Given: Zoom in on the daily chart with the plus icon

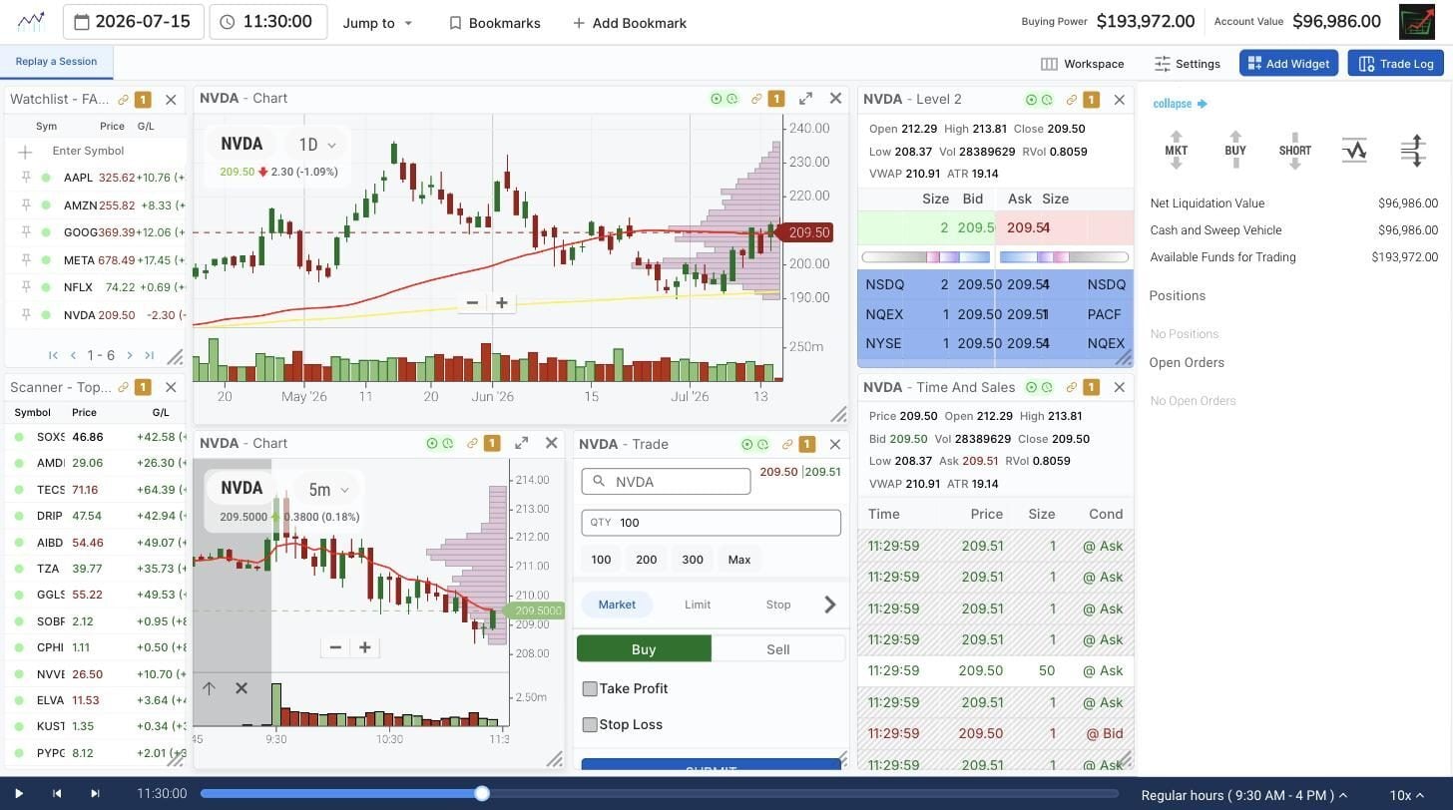Looking at the screenshot, I should click(502, 302).
